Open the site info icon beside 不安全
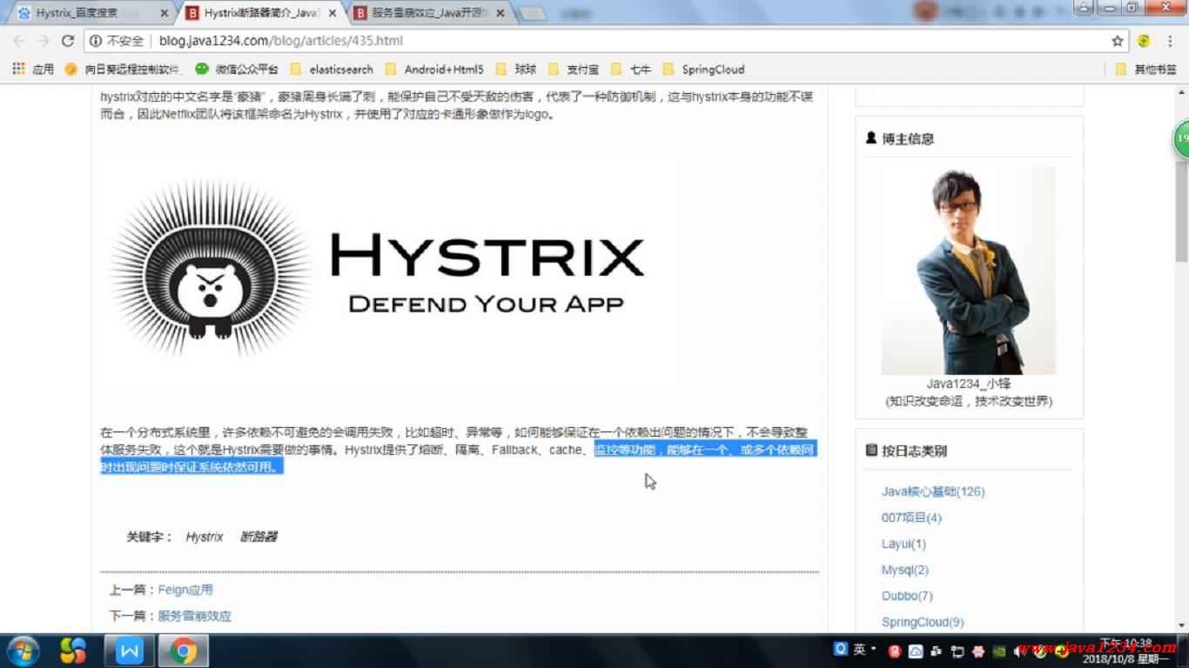Image resolution: width=1189 pixels, height=668 pixels. tap(96, 41)
